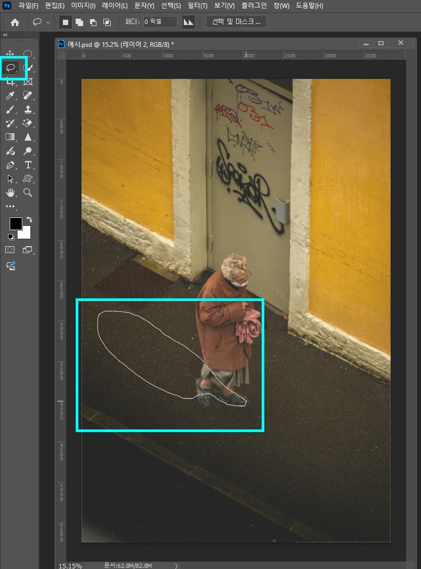Open the 보기(V) menu
The width and height of the screenshot is (421, 569).
click(224, 5)
